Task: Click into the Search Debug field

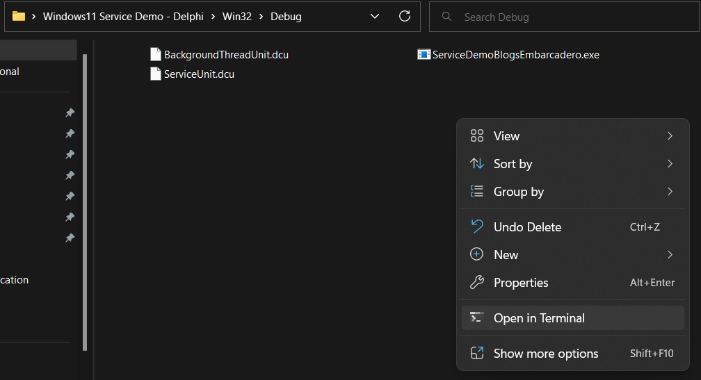Action: pos(570,17)
